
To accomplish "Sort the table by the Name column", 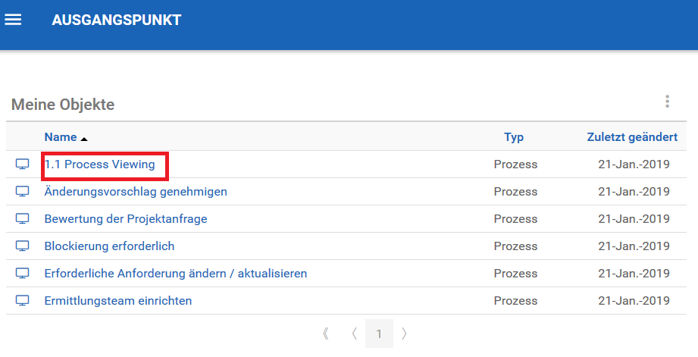I will [x=61, y=137].
